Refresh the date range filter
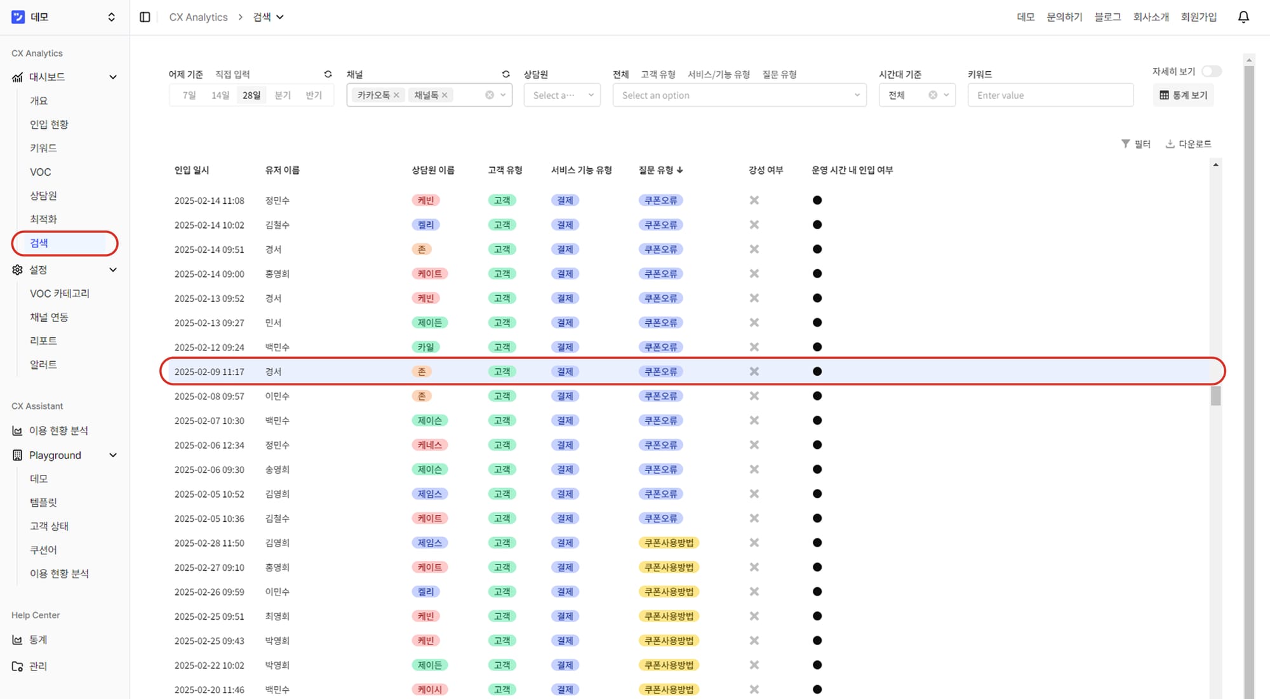1270x699 pixels. [328, 74]
